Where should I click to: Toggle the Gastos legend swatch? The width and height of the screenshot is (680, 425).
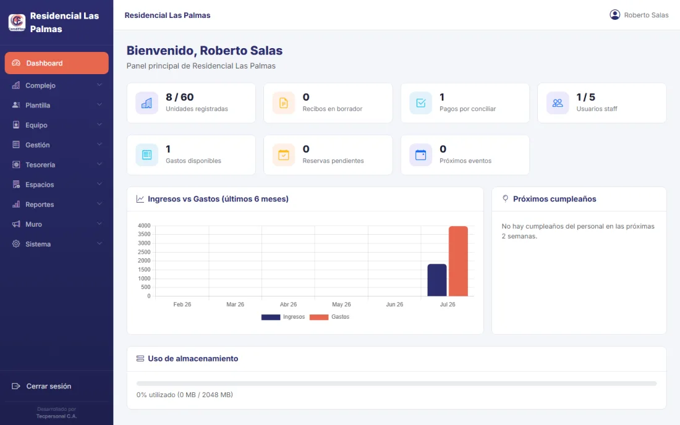(x=319, y=317)
